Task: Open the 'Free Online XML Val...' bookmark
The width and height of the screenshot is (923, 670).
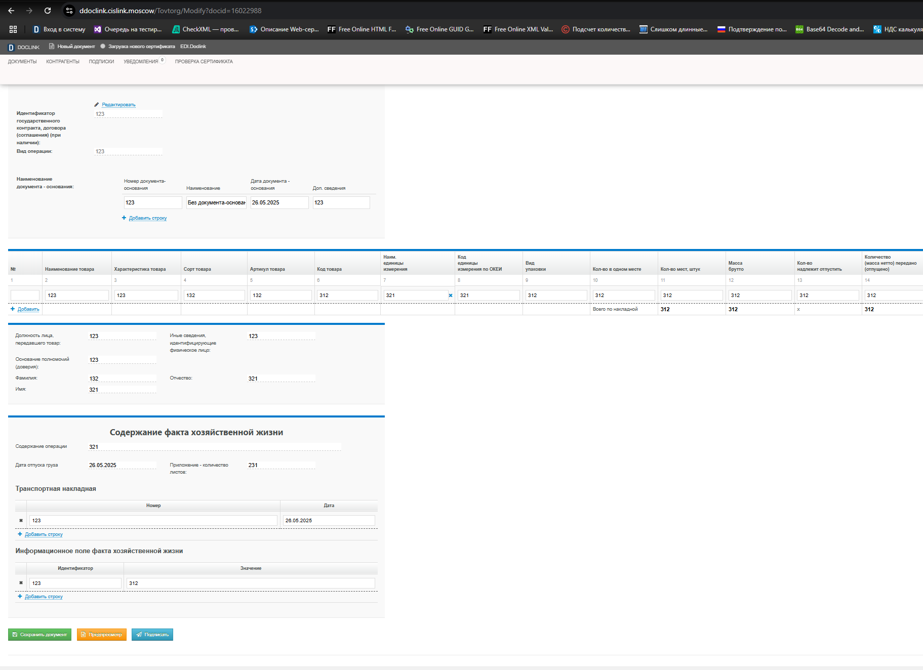Action: point(518,29)
